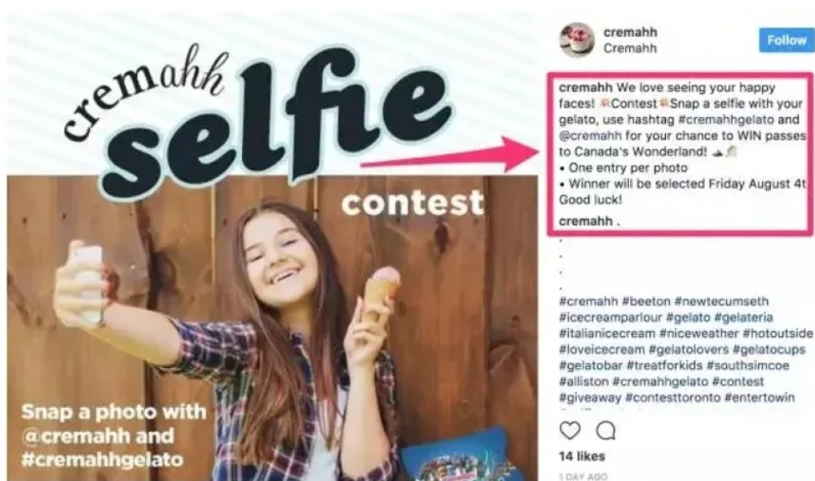Click the 1 day ago timestamp
This screenshot has height=481, width=815.
coord(583,476)
